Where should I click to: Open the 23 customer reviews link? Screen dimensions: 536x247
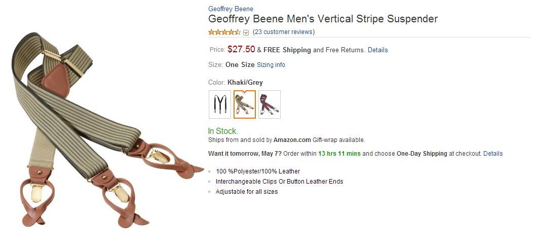click(284, 32)
